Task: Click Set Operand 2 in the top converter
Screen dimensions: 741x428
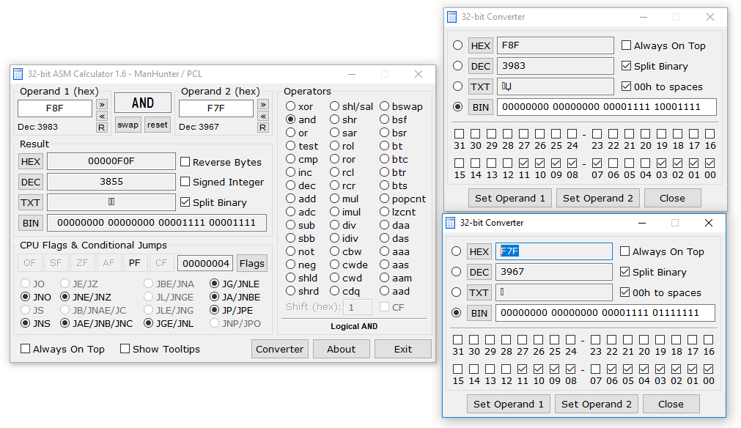Action: pyautogui.click(x=597, y=198)
